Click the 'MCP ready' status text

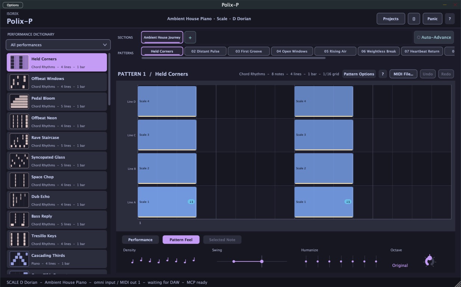[197, 283]
